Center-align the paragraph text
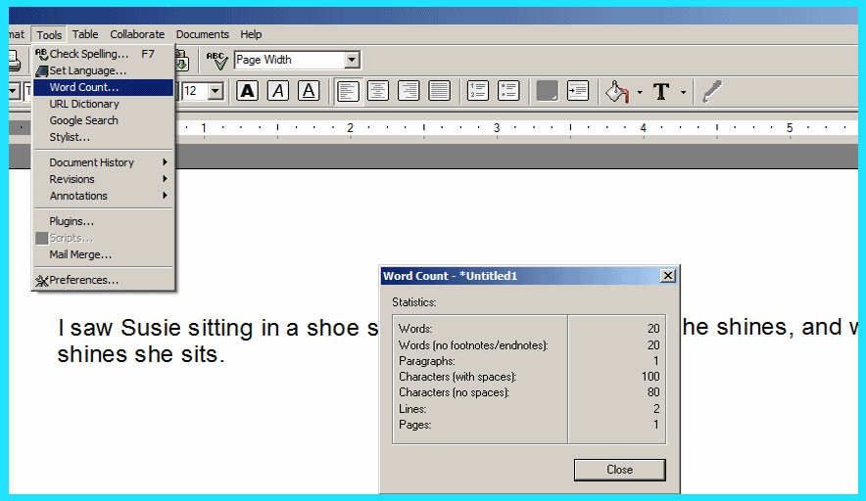 tap(378, 91)
